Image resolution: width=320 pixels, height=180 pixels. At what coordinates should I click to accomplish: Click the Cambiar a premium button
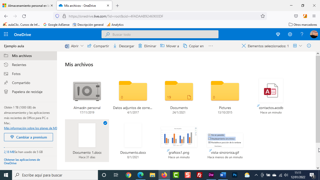click(28, 137)
